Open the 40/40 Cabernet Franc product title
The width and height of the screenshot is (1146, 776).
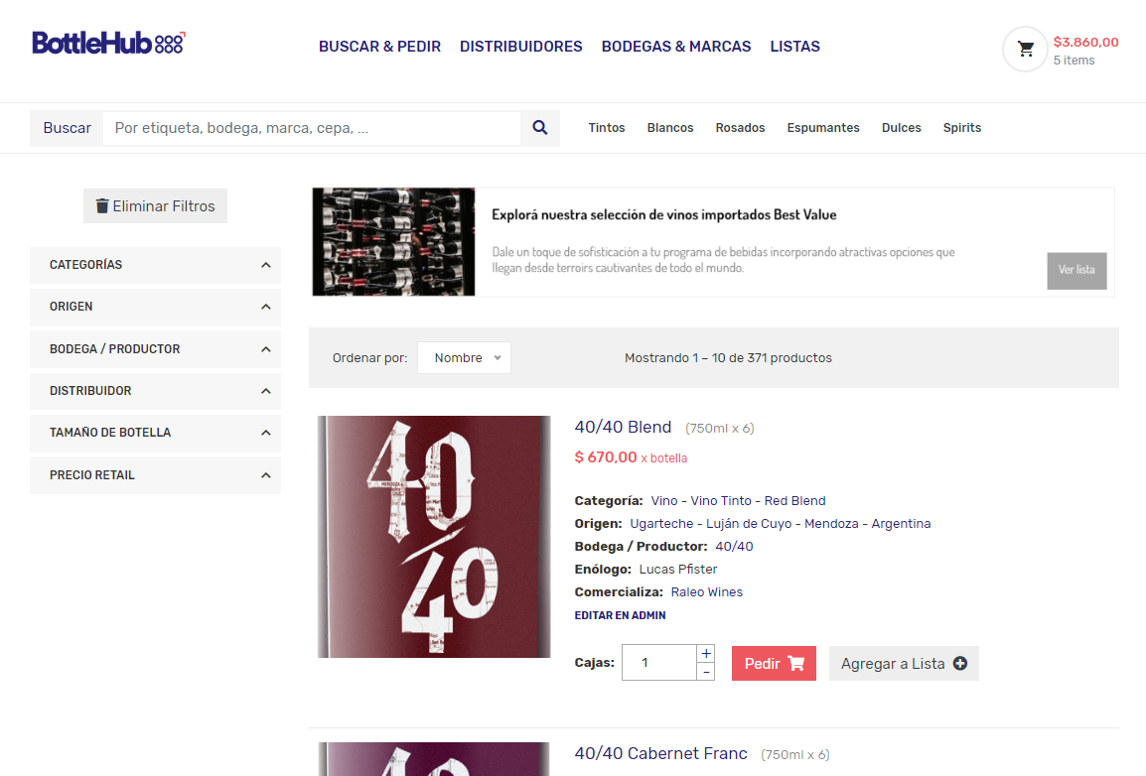[x=660, y=753]
